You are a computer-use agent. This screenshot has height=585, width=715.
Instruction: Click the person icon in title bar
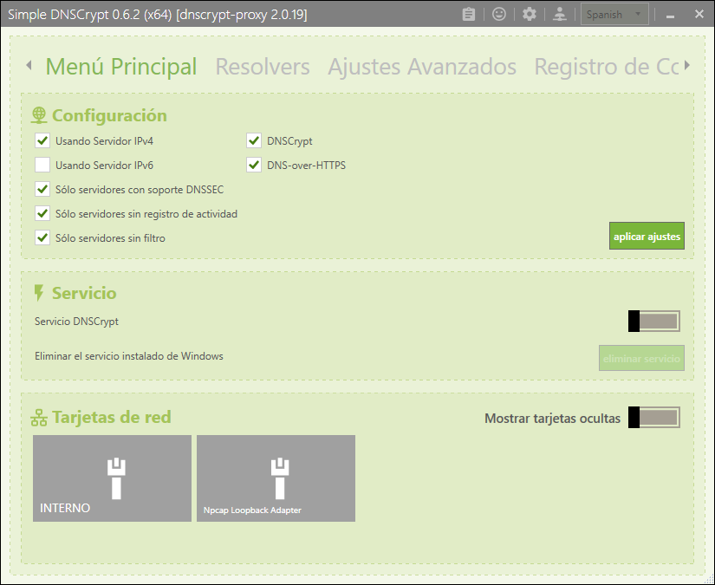560,14
